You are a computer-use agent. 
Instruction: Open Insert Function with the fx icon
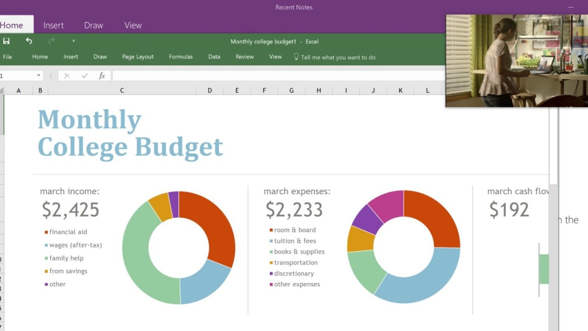point(102,76)
